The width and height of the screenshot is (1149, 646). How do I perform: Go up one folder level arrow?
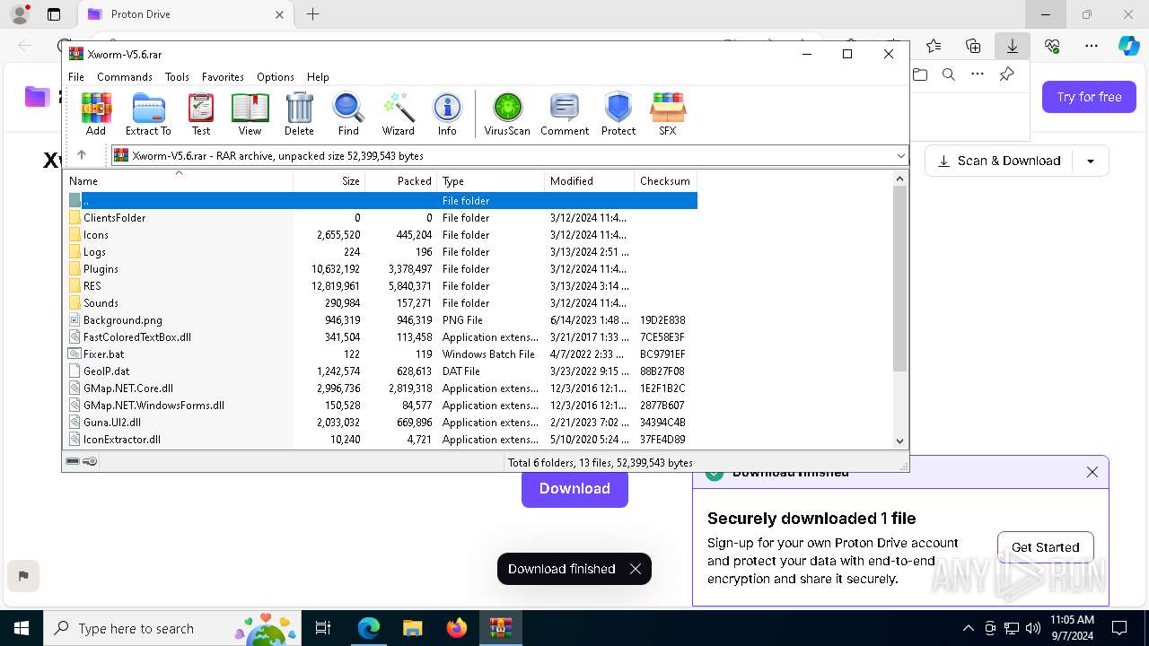[x=82, y=155]
